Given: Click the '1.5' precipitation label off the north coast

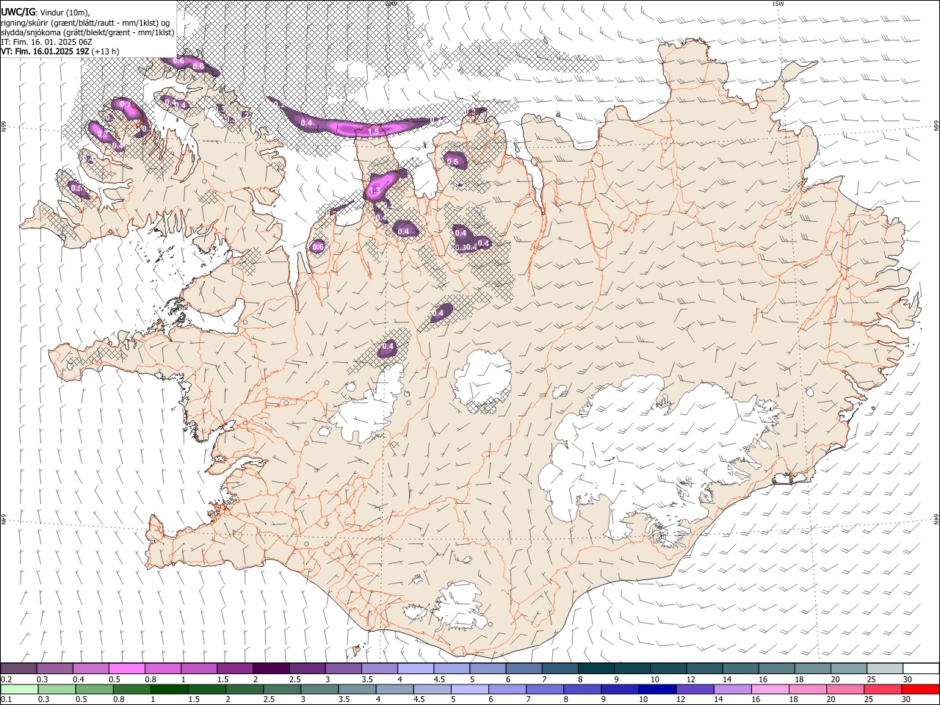Looking at the screenshot, I should [373, 131].
